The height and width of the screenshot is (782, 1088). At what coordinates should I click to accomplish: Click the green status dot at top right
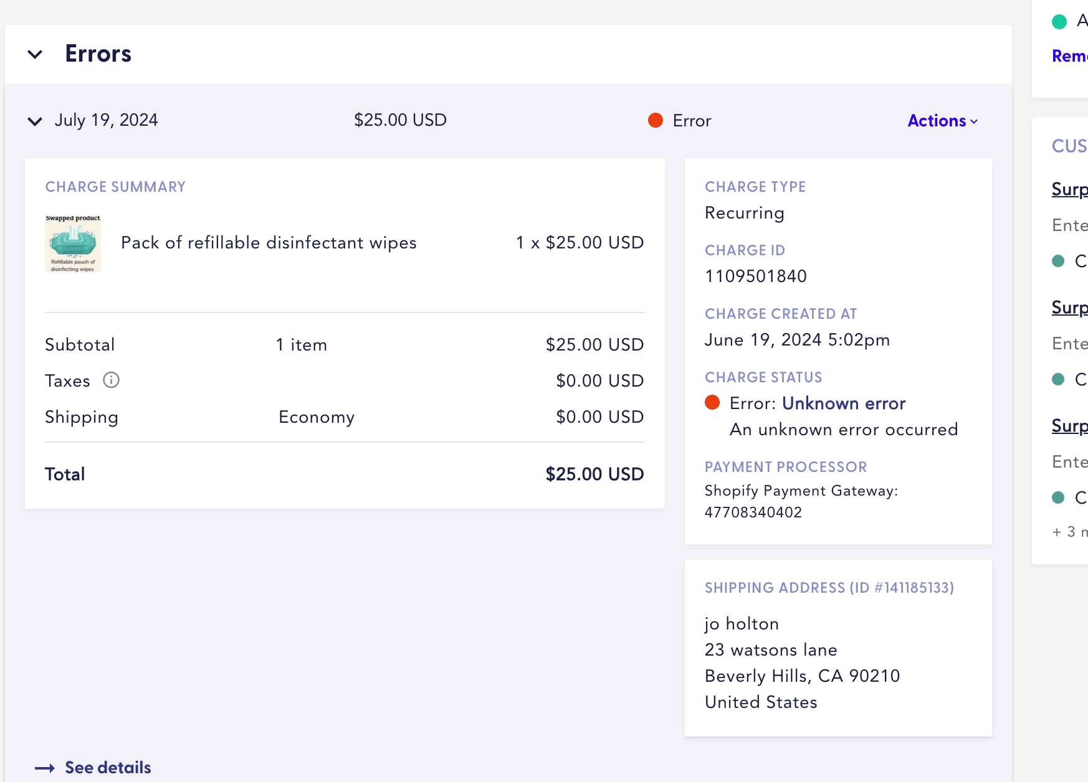pyautogui.click(x=1059, y=22)
